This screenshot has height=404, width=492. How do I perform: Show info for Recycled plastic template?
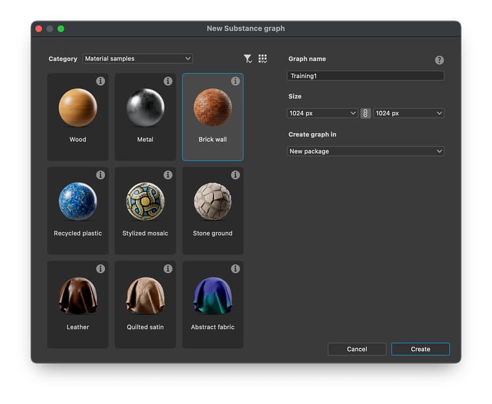click(x=100, y=175)
